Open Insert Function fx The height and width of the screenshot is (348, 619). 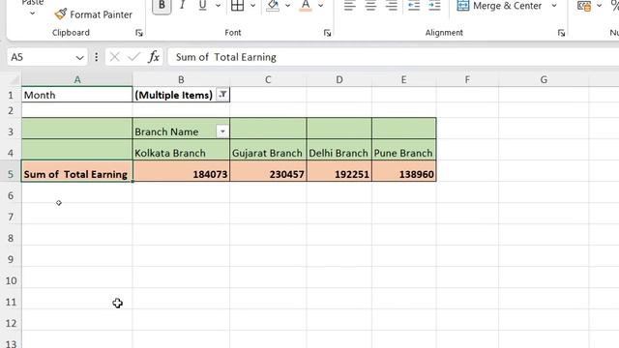[154, 57]
